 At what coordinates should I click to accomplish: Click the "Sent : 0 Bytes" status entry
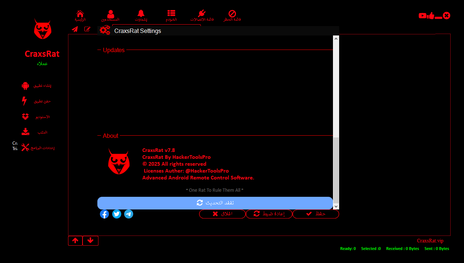[x=437, y=249]
